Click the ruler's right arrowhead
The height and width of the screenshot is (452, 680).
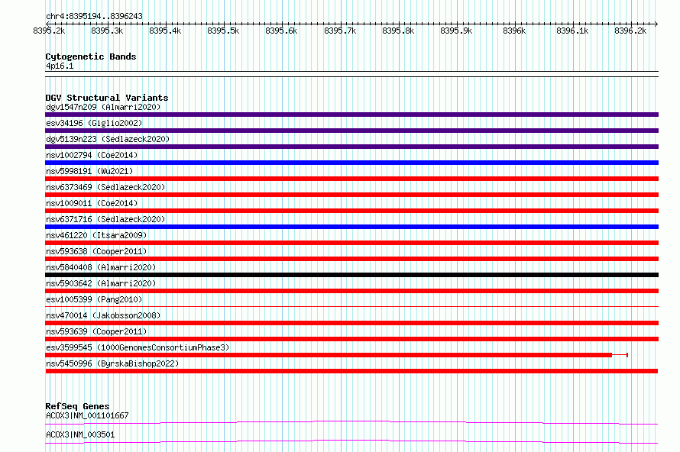[x=656, y=24]
